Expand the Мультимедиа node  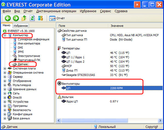tap(5, 85)
